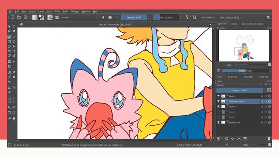Select the Bezier Curve tool
This screenshot has height=157, width=279.
9,51
